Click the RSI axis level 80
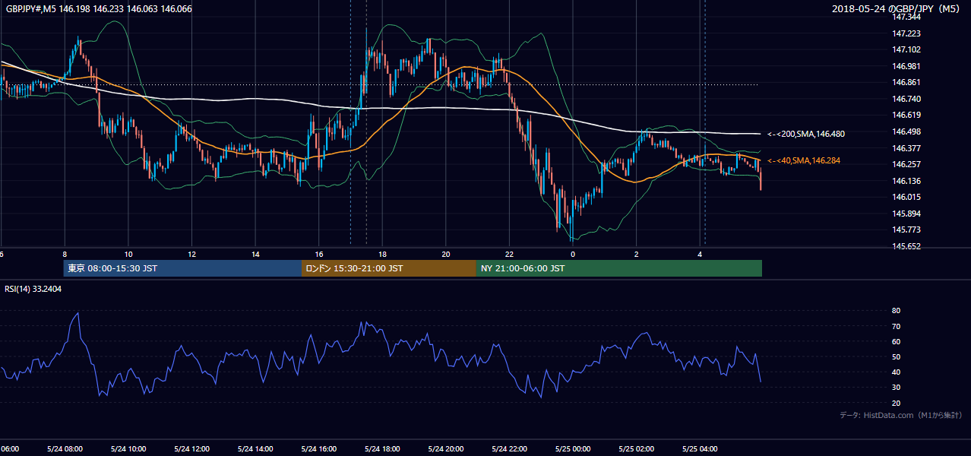 tap(897, 311)
